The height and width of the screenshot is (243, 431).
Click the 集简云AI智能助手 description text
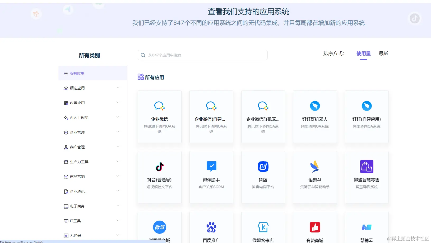click(315, 187)
